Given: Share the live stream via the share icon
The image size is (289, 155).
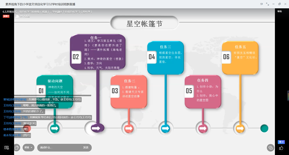Looking at the screenshot, I should point(17,148).
